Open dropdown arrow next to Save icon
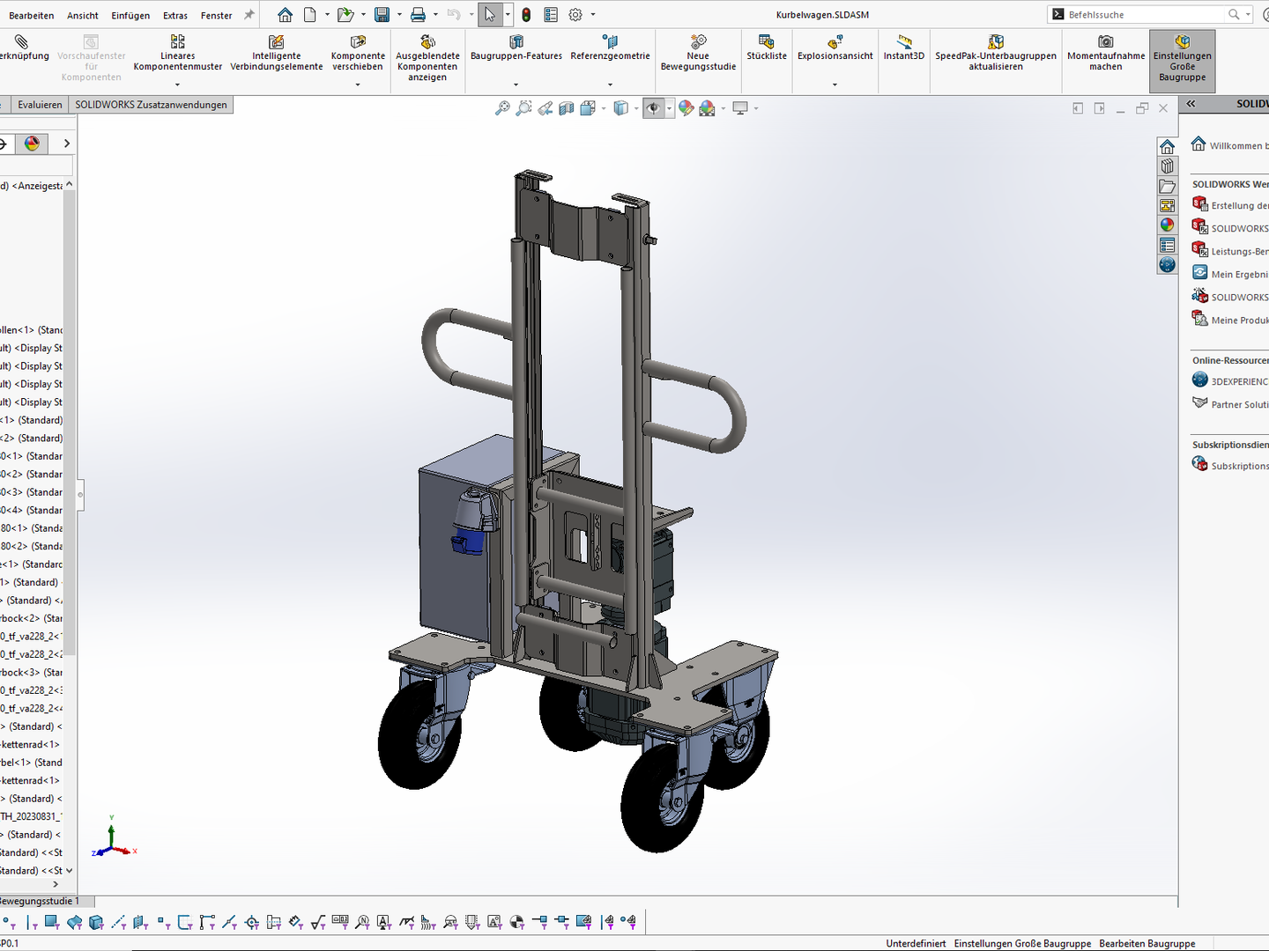The width and height of the screenshot is (1269, 951). [x=398, y=15]
